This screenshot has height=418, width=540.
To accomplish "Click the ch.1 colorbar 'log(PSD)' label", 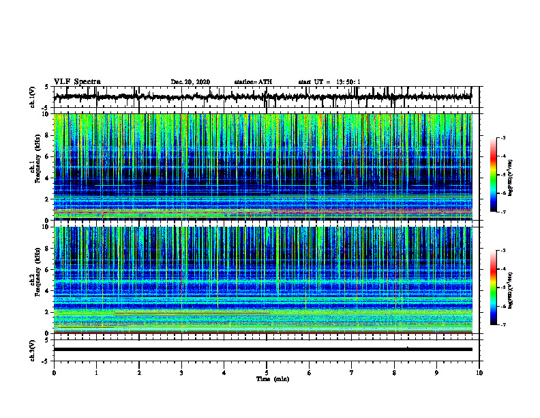I will pyautogui.click(x=511, y=178).
